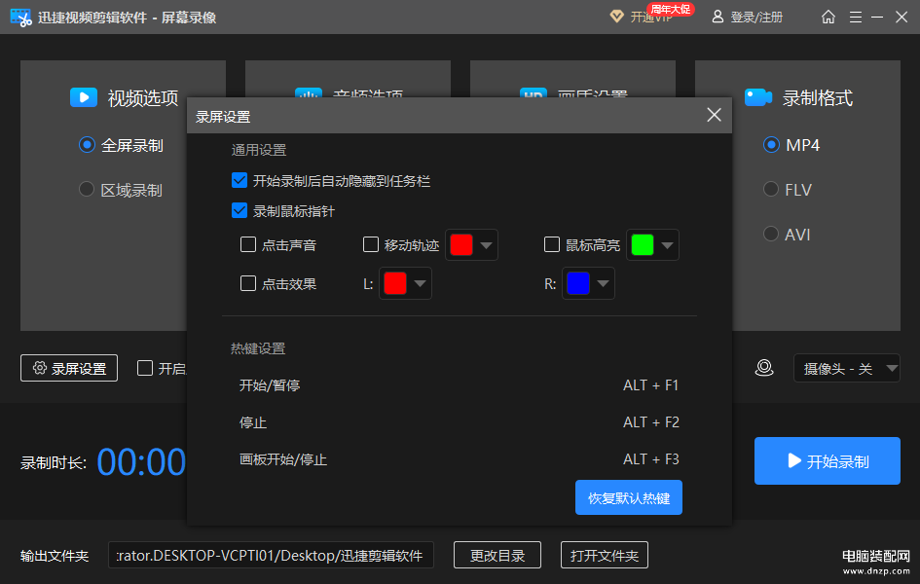
Task: Click the blue camcorder icon beside 录制格式
Action: pyautogui.click(x=758, y=97)
